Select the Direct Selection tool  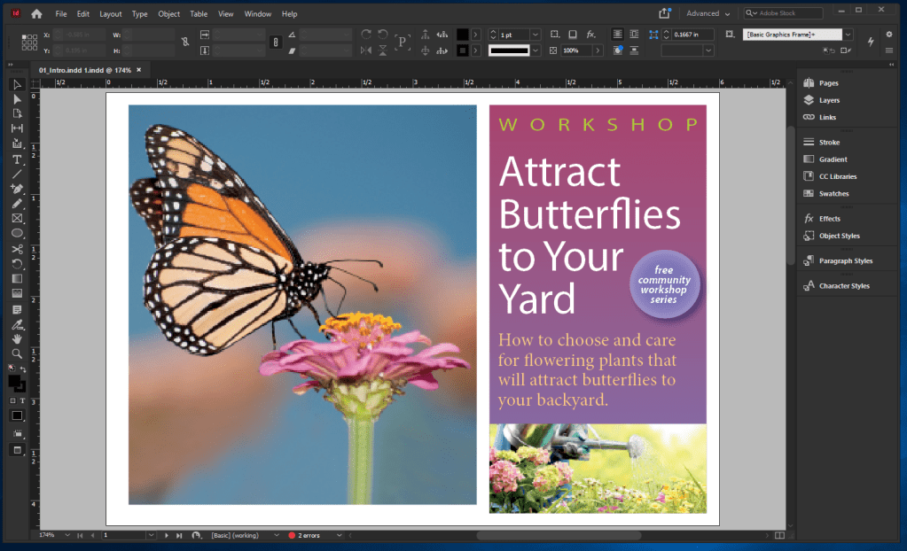[x=17, y=99]
